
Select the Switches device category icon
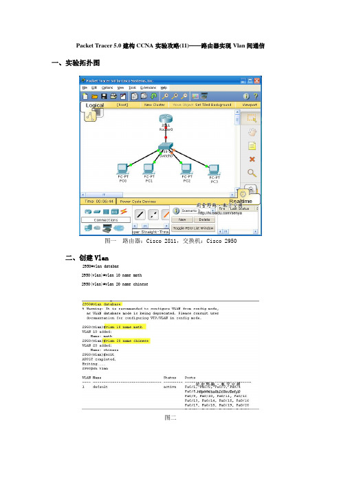coord(97,212)
